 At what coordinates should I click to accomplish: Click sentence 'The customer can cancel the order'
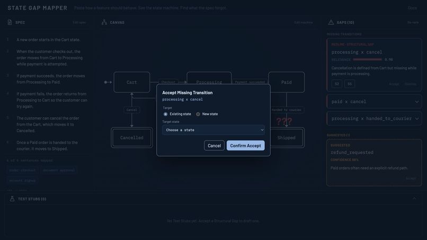point(48,124)
